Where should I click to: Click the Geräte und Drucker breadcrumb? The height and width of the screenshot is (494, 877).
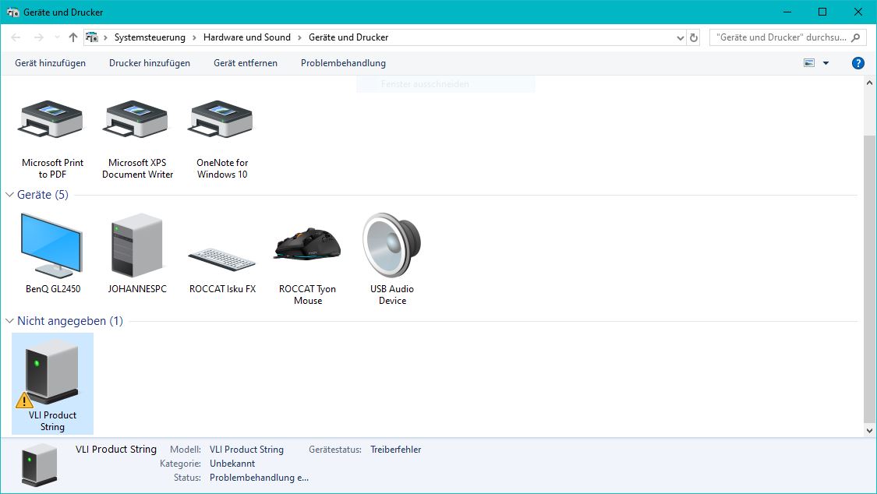coord(348,37)
